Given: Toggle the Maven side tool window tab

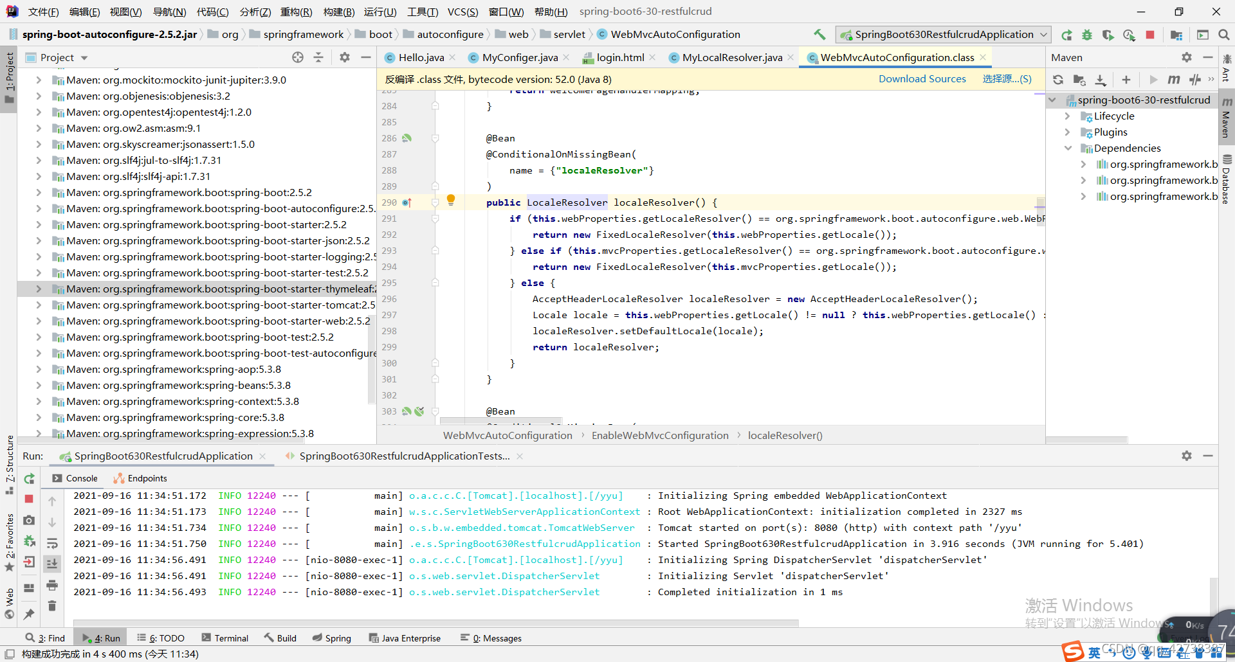Looking at the screenshot, I should coord(1227,118).
